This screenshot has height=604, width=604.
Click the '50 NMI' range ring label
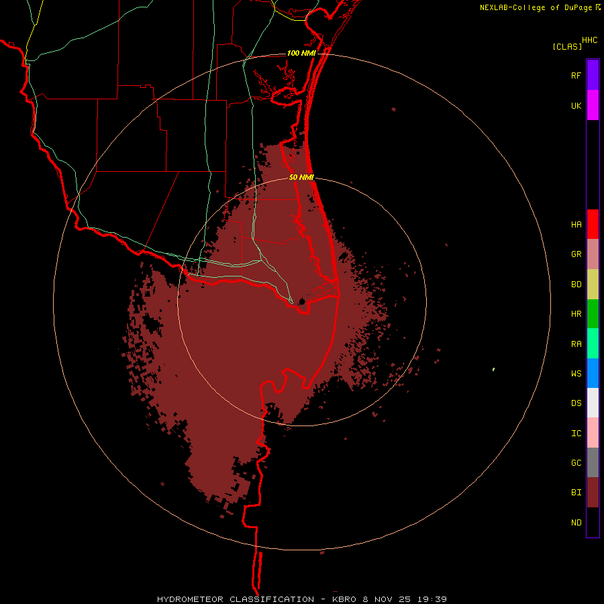click(301, 177)
